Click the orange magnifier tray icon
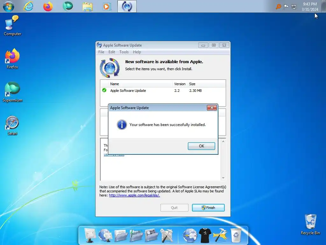Viewport: 326px width, 245px height. [278, 7]
